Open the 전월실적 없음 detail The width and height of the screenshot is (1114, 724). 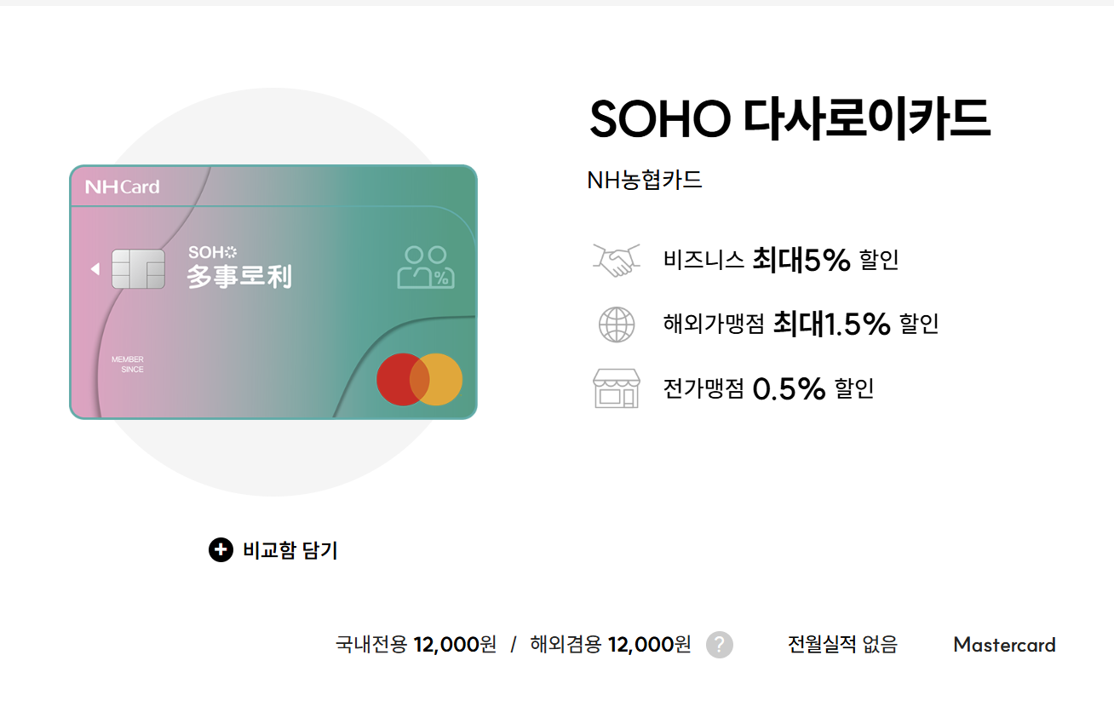tap(842, 645)
